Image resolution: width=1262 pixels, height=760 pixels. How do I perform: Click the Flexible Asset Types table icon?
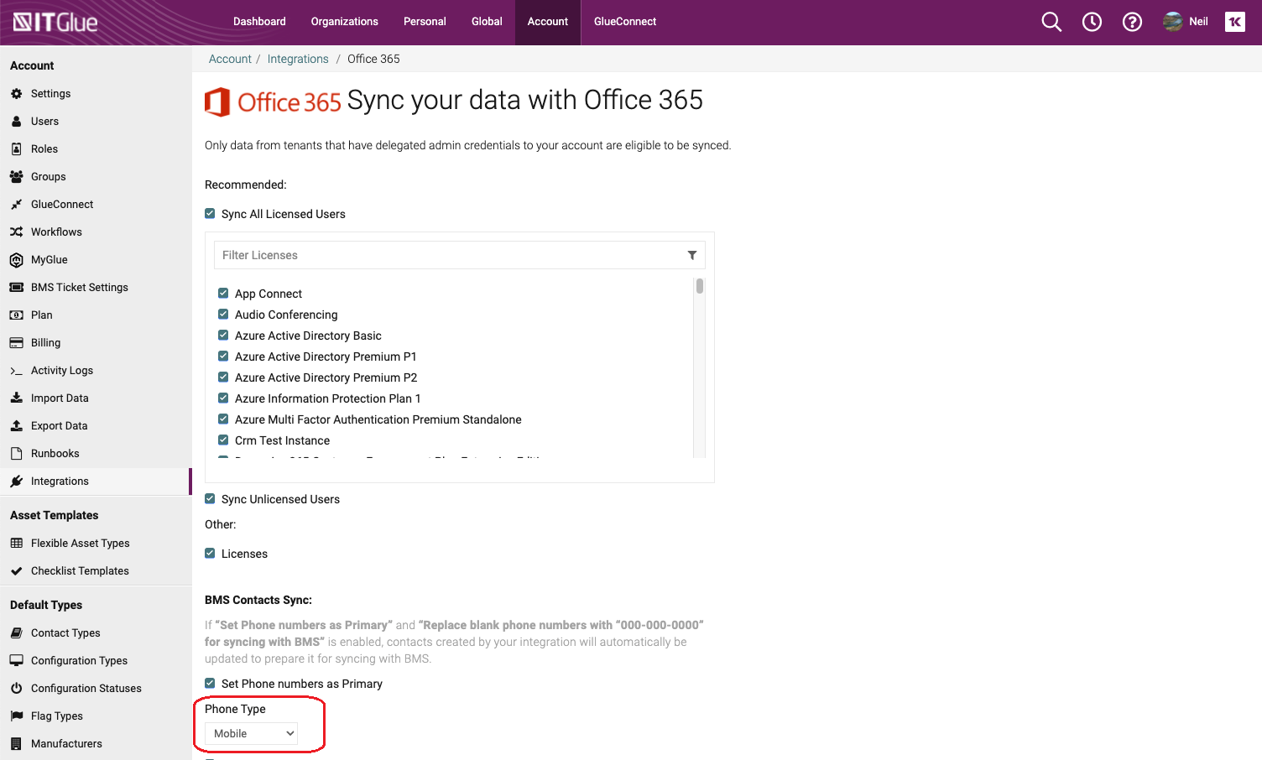(16, 544)
